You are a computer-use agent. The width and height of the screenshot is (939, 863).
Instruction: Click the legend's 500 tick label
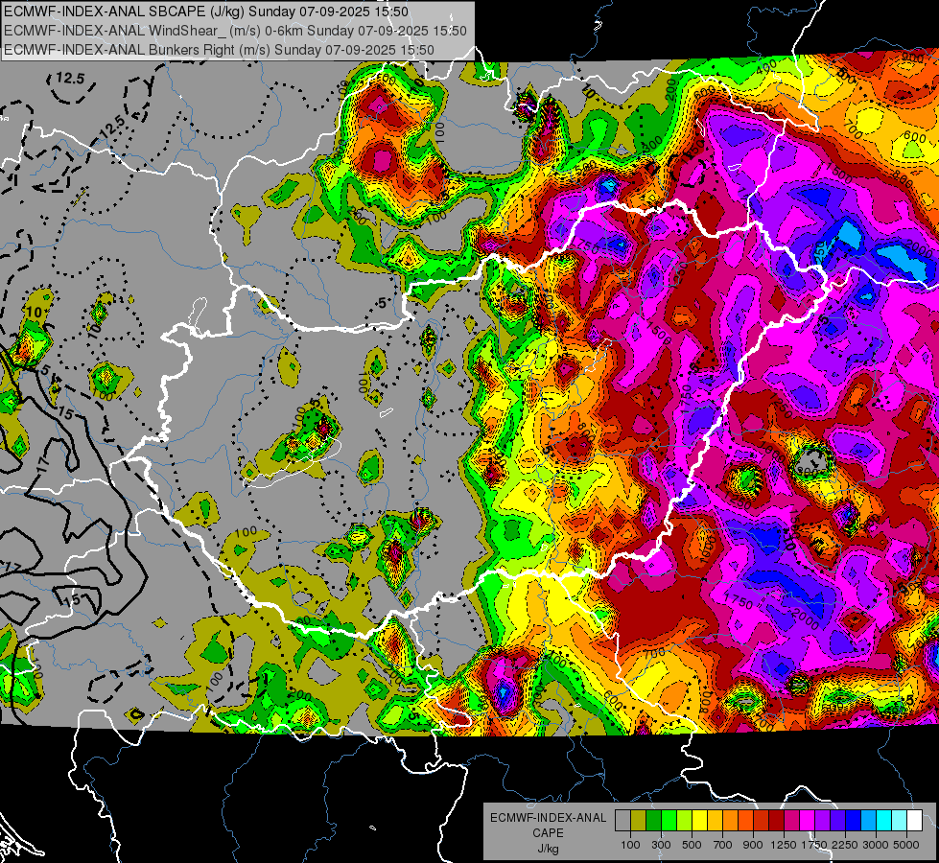(692, 845)
